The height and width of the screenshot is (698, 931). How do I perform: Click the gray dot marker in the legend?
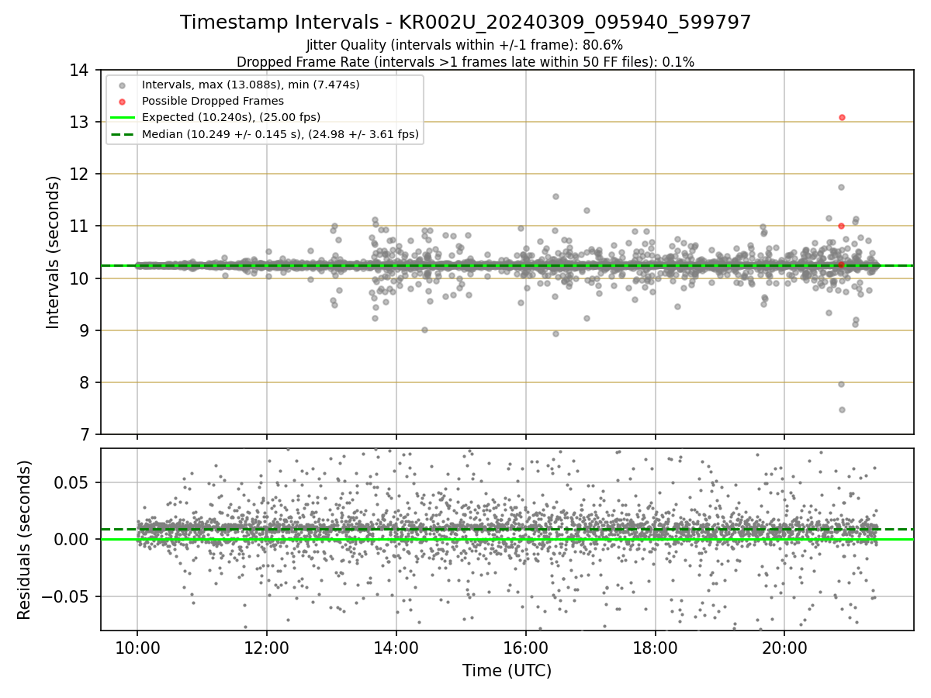123,84
